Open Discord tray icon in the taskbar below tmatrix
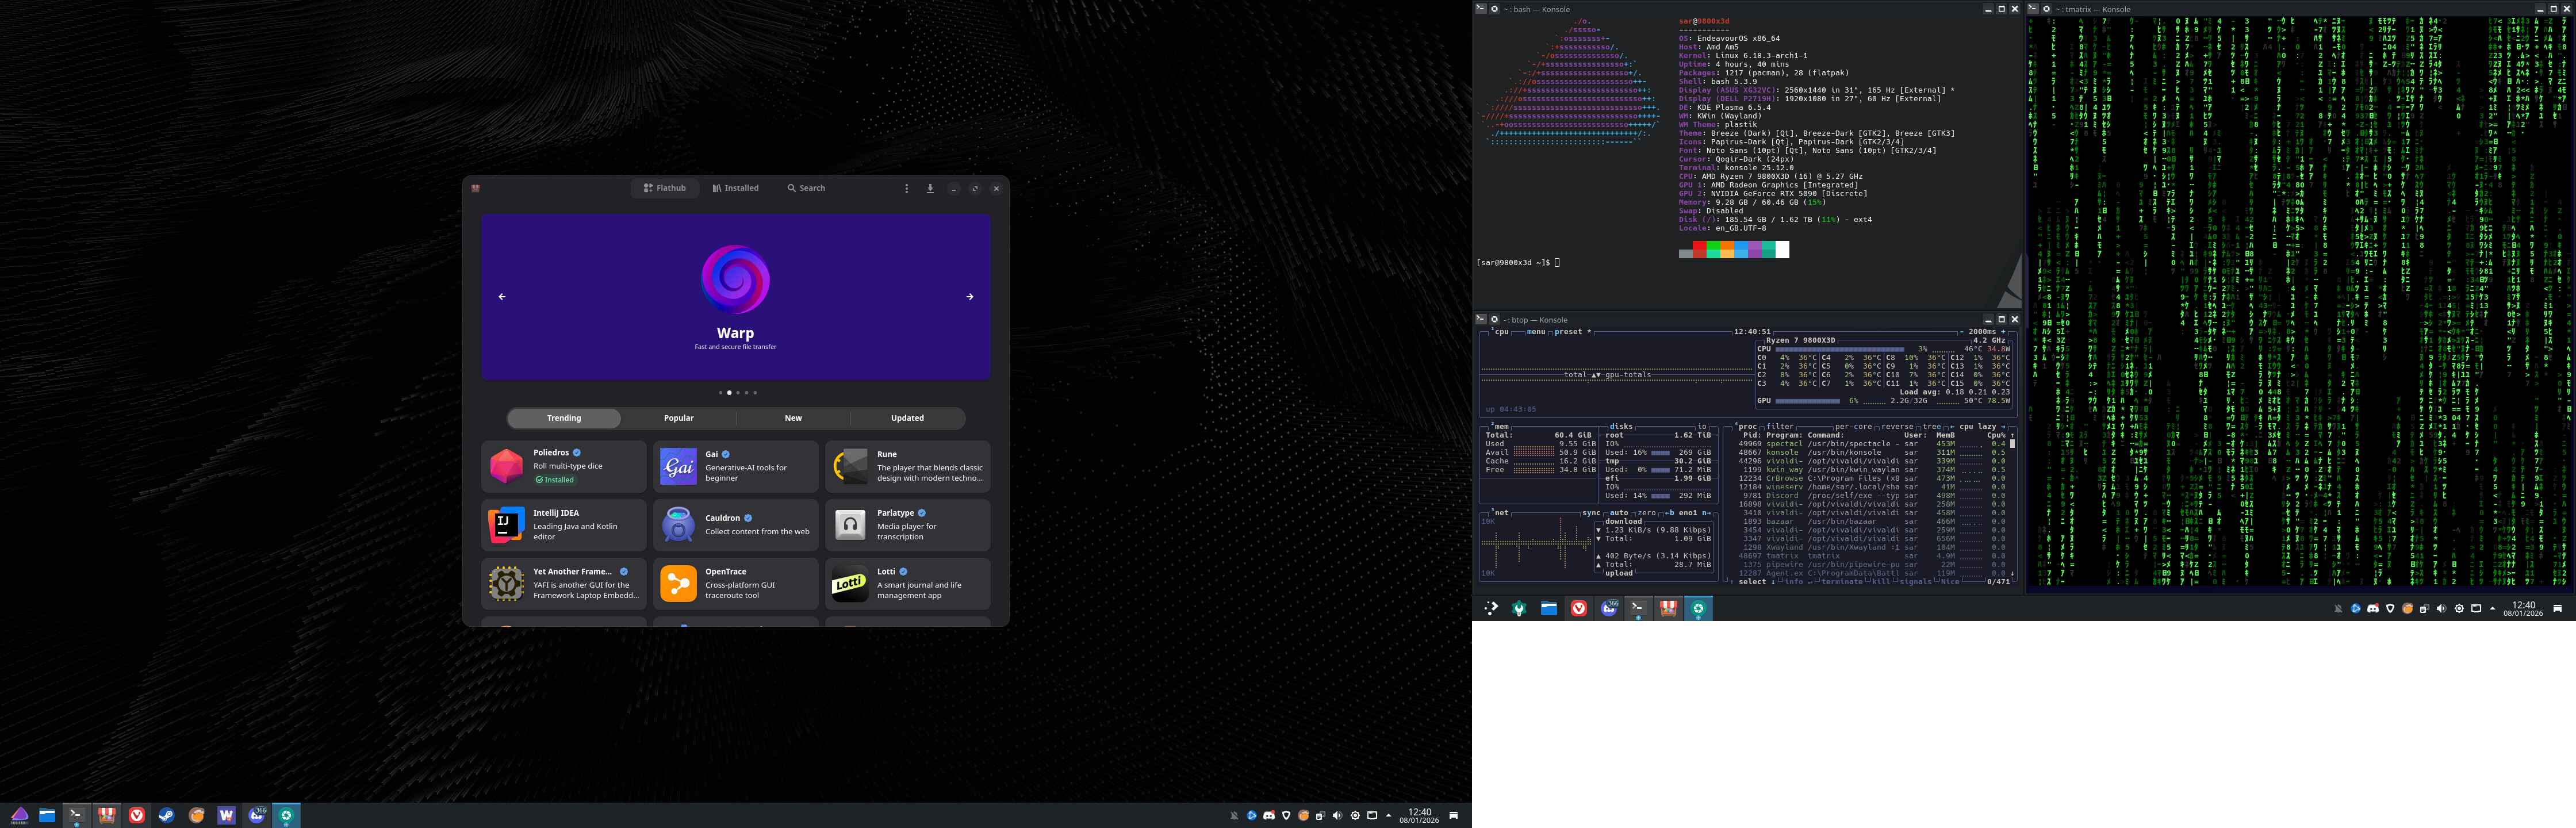This screenshot has width=2576, height=828. pyautogui.click(x=2373, y=608)
